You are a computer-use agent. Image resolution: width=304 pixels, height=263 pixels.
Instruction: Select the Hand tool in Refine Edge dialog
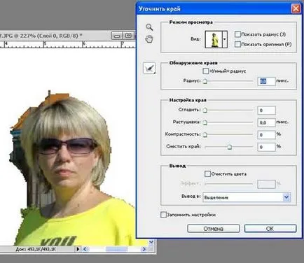click(x=149, y=38)
